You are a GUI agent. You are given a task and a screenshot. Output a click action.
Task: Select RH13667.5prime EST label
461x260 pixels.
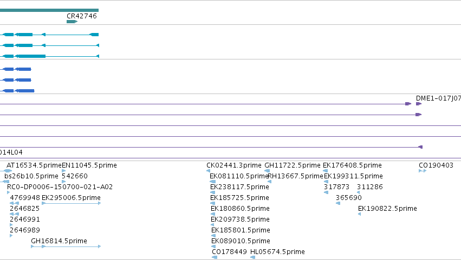click(x=295, y=176)
